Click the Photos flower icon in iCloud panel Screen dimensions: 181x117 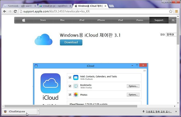pyautogui.click(x=76, y=95)
